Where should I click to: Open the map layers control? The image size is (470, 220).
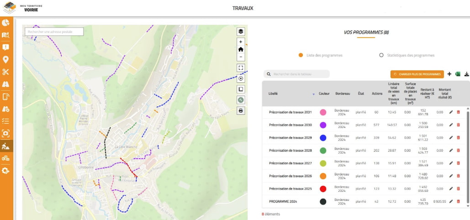(241, 31)
